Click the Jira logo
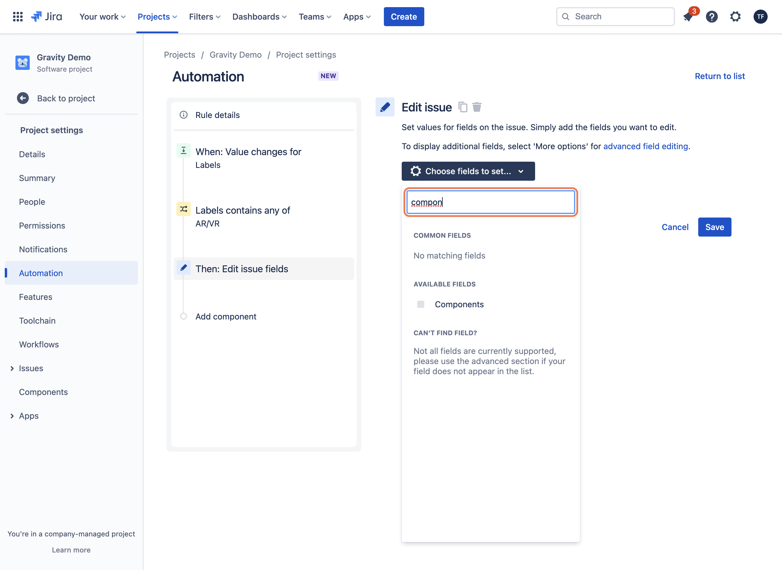 46,17
